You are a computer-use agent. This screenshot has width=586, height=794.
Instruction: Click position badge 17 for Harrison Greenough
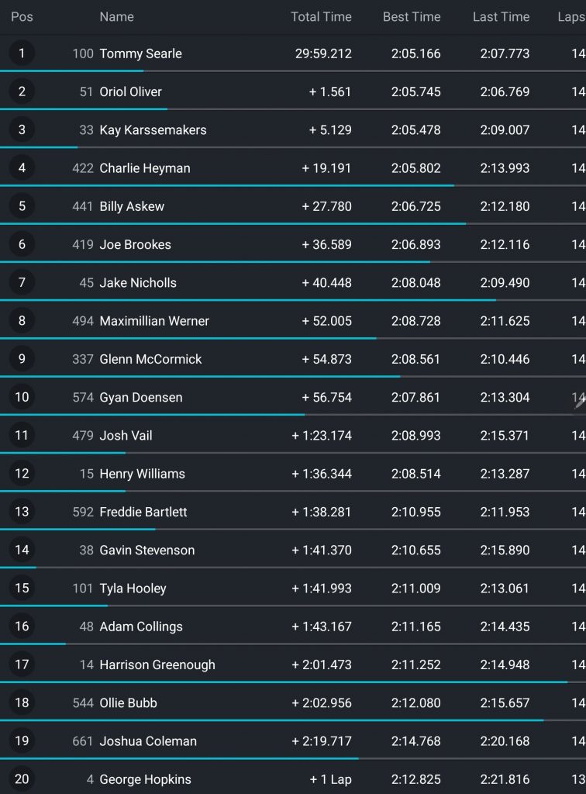22,665
